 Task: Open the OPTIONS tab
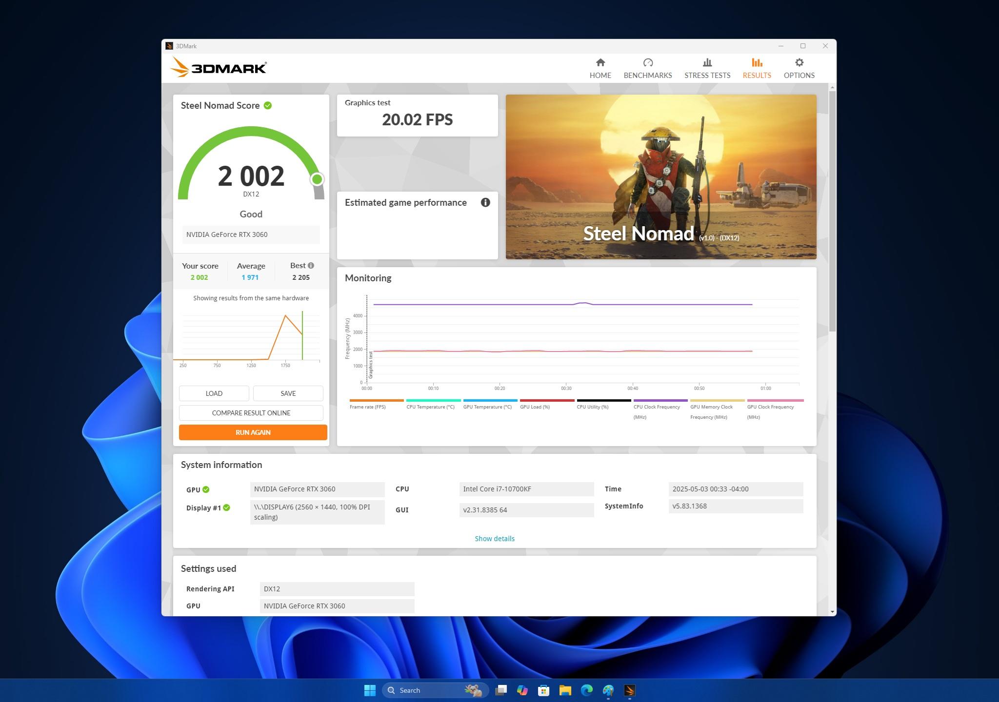pos(799,69)
